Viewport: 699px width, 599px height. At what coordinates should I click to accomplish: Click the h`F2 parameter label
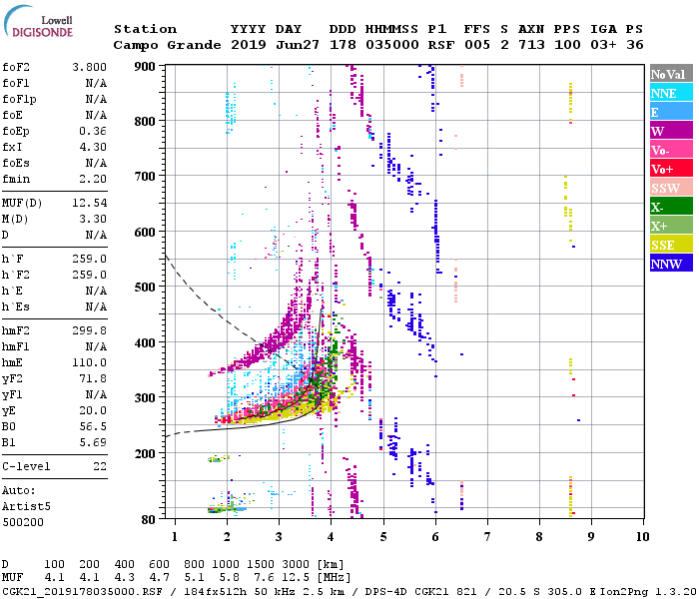16,275
